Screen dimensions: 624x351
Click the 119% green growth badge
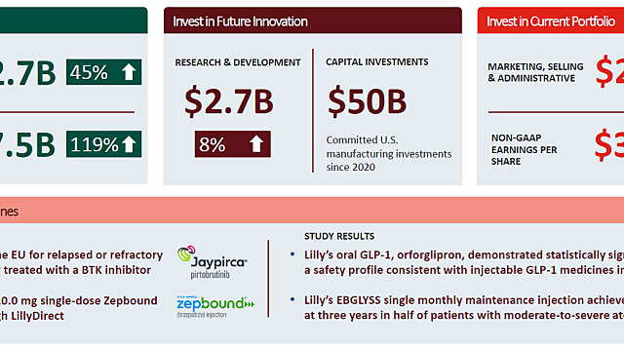104,144
